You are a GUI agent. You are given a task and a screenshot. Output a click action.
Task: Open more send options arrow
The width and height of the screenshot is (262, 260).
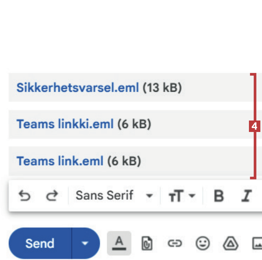pyautogui.click(x=85, y=243)
